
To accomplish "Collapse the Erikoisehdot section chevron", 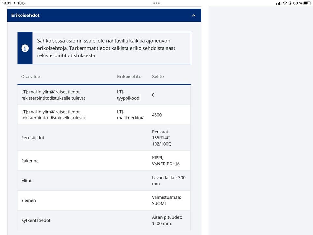I will point(194,15).
